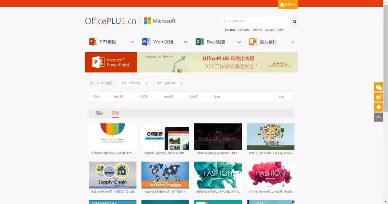Switch to the 最热 tab
Viewport: 388px width, 204px height.
click(x=99, y=113)
